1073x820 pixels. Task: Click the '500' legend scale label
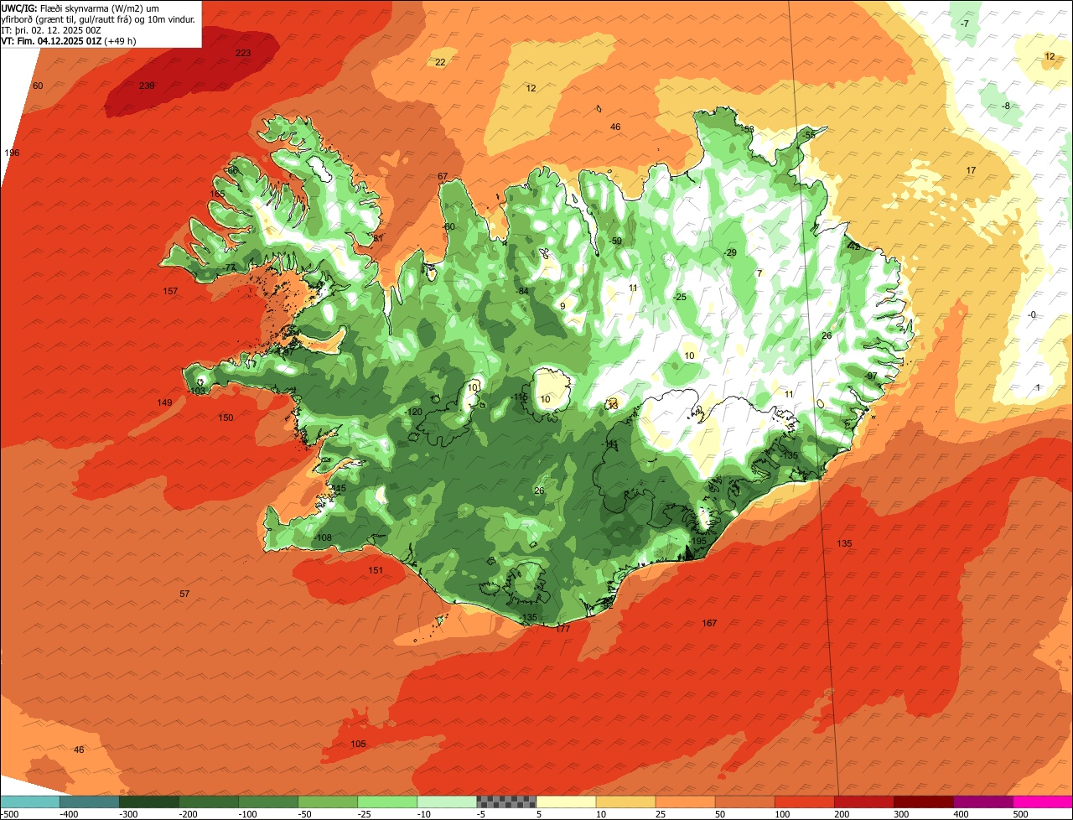click(1020, 814)
